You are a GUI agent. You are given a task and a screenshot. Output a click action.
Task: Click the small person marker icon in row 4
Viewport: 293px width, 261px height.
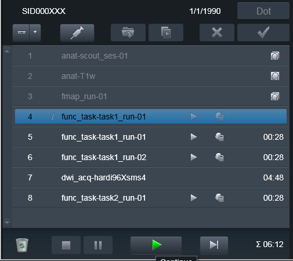53,117
